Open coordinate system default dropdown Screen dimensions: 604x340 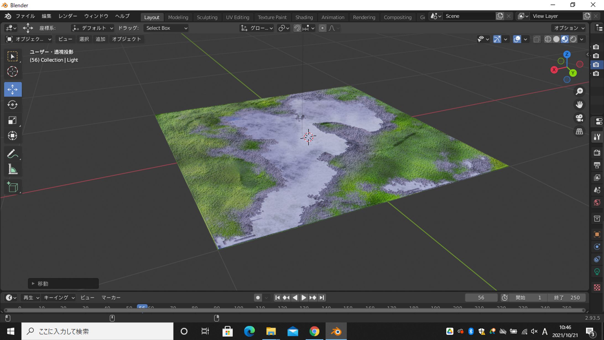[x=92, y=28]
